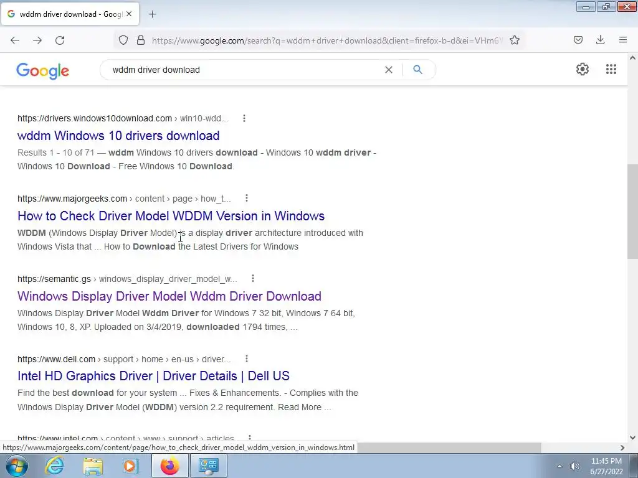638x478 pixels.
Task: Click the browser address bar URL
Action: coord(327,40)
